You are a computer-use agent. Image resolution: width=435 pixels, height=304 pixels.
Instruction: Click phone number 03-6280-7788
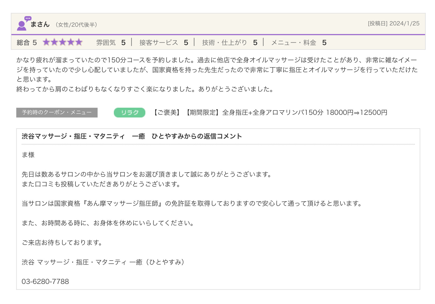pos(45,281)
